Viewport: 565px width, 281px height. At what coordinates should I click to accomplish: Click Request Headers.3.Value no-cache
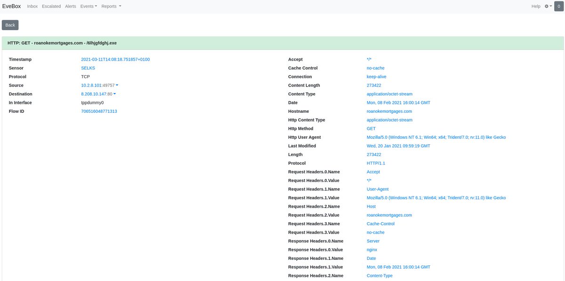[376, 232]
